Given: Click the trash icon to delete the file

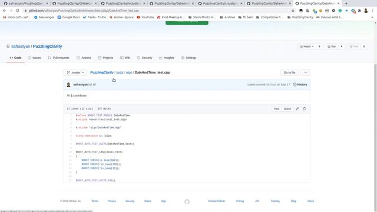Looking at the screenshot, I should [305, 108].
